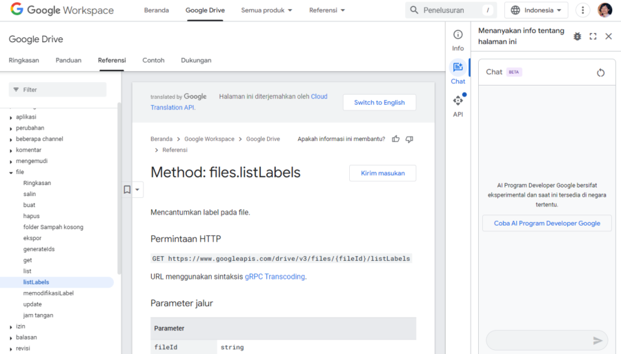Open the API side panel icon

[x=457, y=105]
